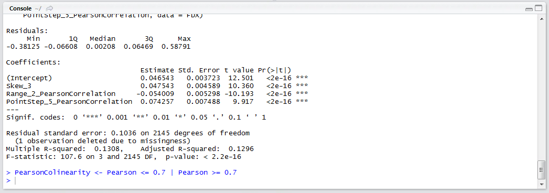Viewport: 549px width, 193px height.
Task: Place cursor at the empty console prompt
Action: [x=15, y=181]
